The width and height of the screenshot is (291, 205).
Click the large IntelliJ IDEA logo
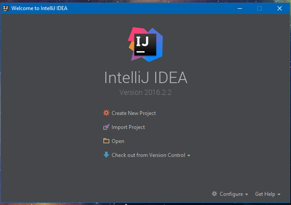coord(145,45)
